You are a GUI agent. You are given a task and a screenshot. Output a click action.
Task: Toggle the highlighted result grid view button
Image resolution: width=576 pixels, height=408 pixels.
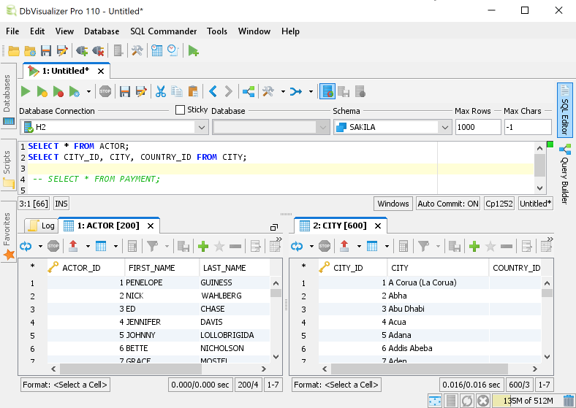[x=327, y=91]
